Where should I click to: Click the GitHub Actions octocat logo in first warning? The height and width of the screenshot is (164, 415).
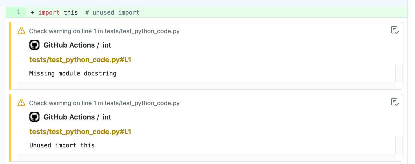click(34, 45)
